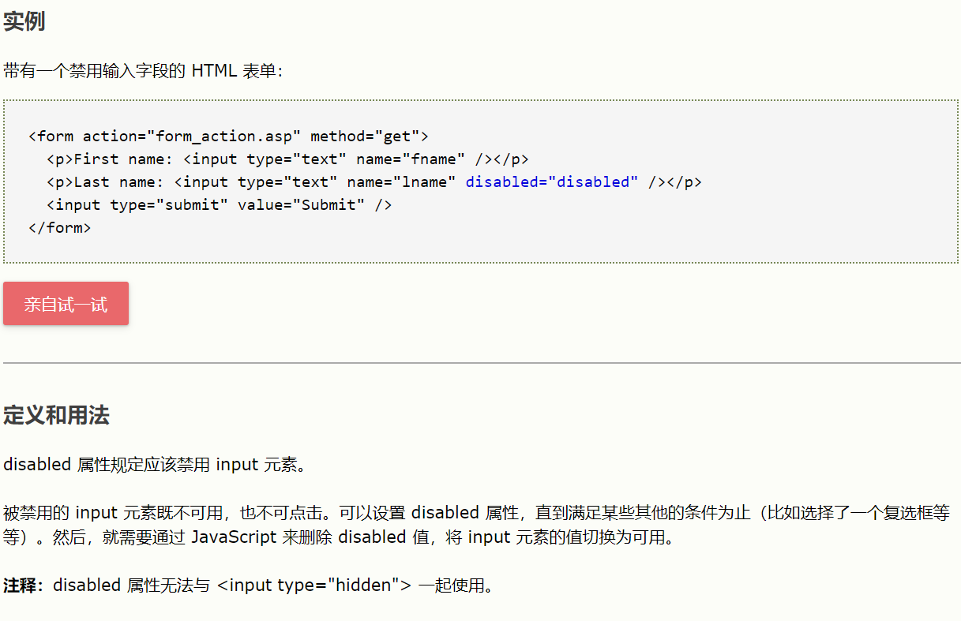This screenshot has width=961, height=621.
Task: Click the 实例 heading
Action: click(24, 22)
